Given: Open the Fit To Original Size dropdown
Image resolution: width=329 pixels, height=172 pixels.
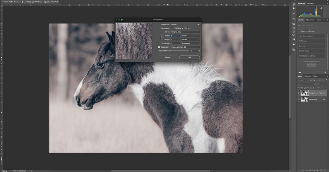Looking at the screenshot, I should 185,32.
